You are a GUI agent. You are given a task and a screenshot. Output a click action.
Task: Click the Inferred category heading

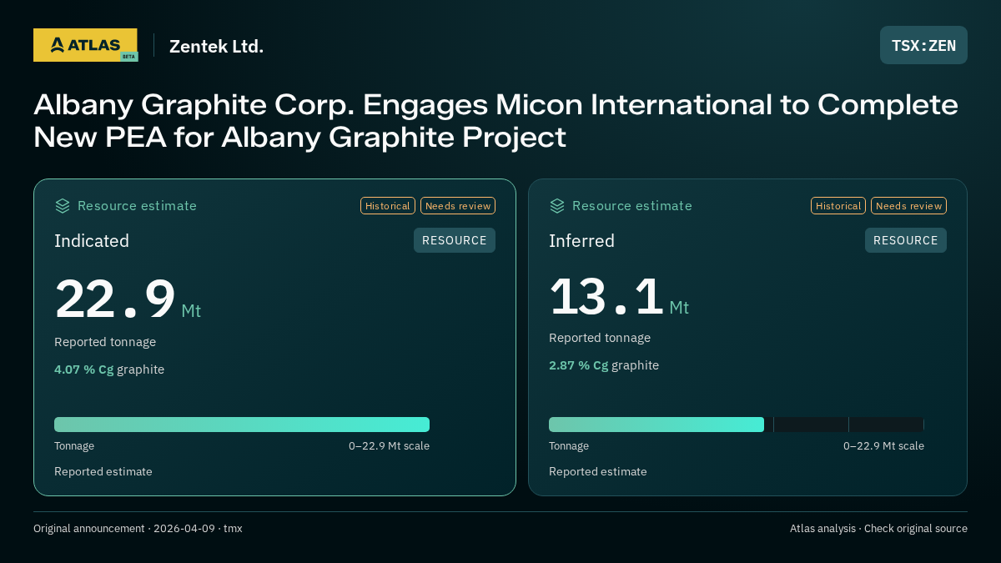pos(581,241)
